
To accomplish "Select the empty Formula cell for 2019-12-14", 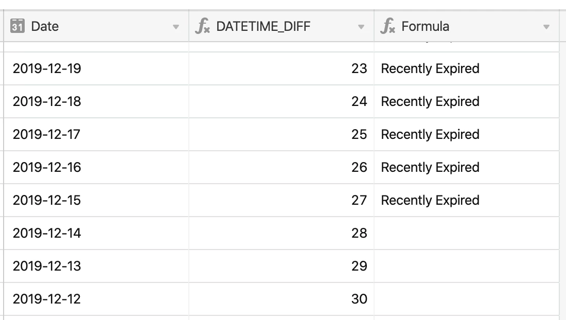I will point(466,233).
